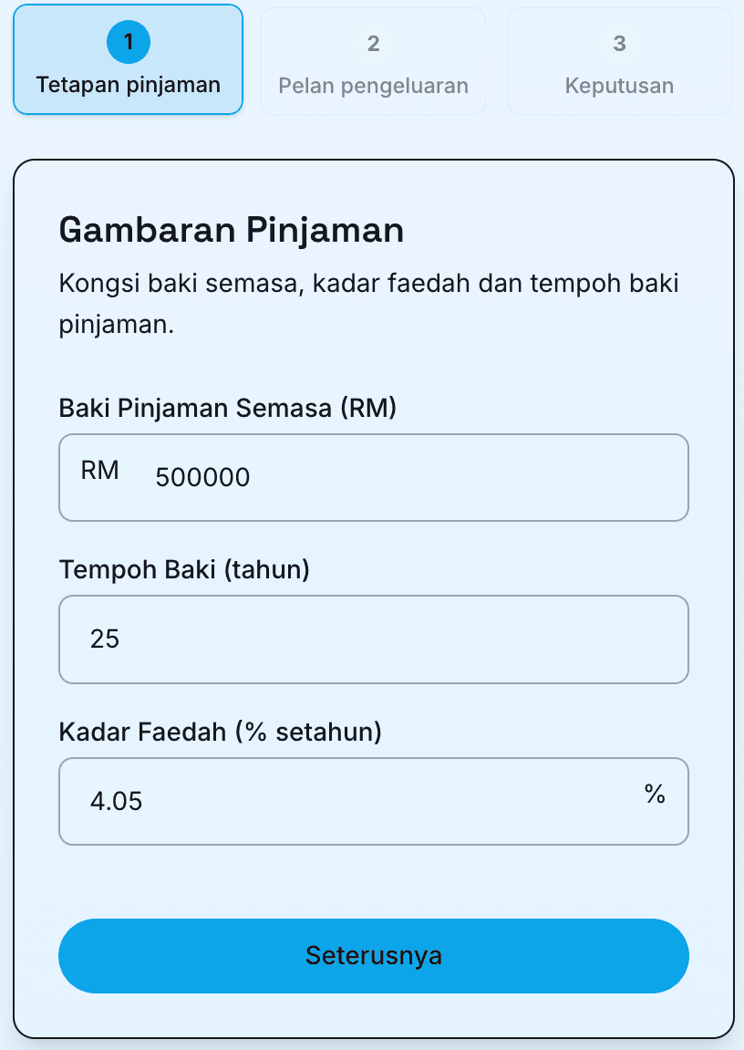The image size is (744, 1050).
Task: Click the RM currency prefix symbol
Action: pos(100,471)
